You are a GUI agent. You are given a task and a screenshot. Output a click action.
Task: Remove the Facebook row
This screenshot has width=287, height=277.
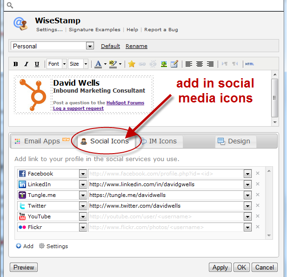[258, 173]
